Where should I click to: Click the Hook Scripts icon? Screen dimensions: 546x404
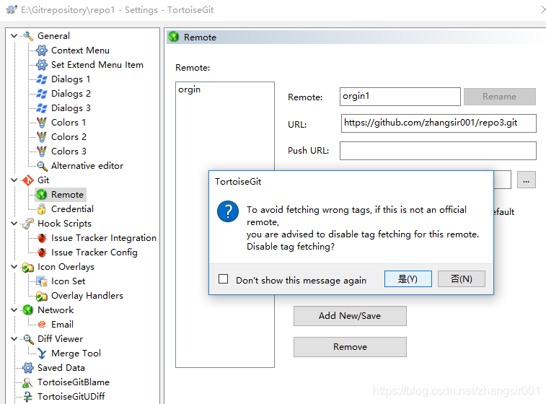point(28,224)
